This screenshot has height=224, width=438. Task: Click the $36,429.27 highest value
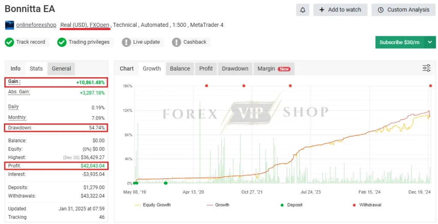click(x=93, y=157)
